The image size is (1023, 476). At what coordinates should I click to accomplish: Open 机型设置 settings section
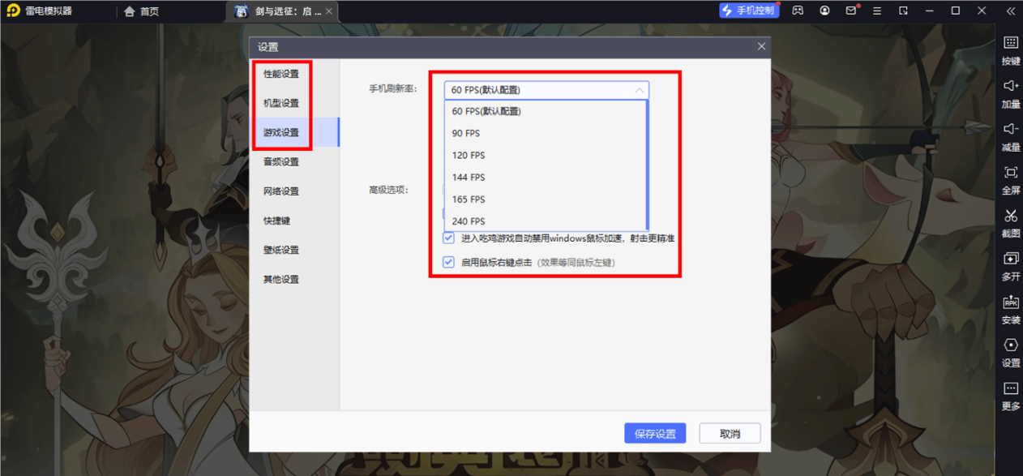[281, 103]
